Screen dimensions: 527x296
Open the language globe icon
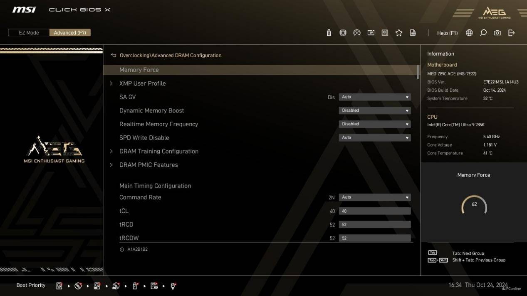point(469,33)
